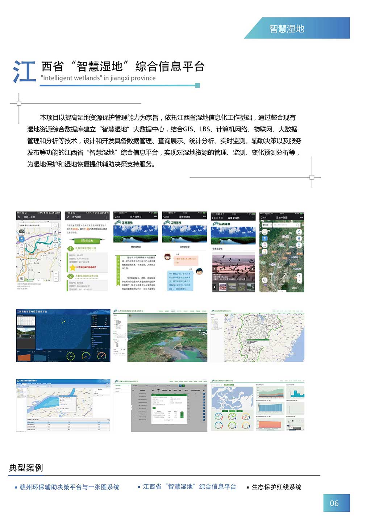Show previous photo via left arrow on birds photo
Screen dimensions: 371x524
click(x=214, y=269)
